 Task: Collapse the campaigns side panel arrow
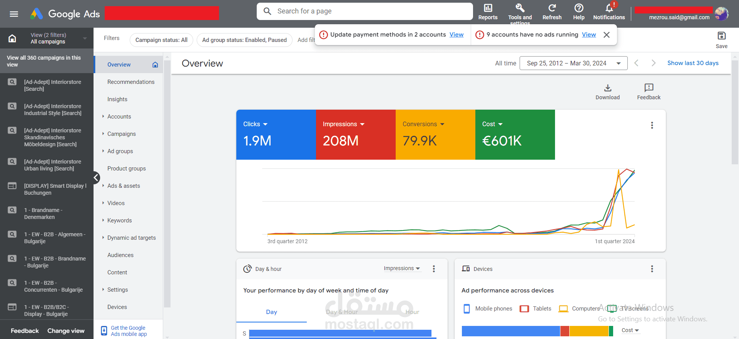(x=96, y=177)
